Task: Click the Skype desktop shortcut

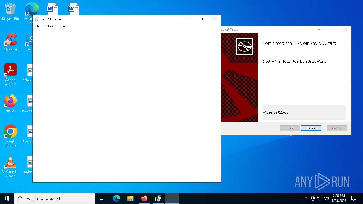Action: pos(29,42)
